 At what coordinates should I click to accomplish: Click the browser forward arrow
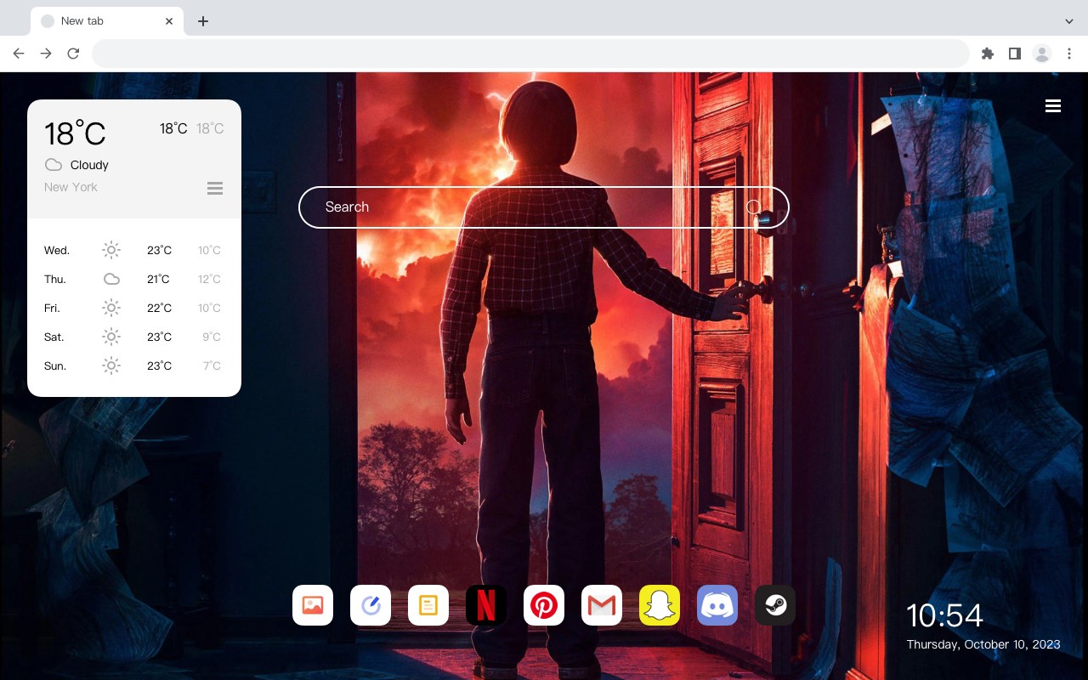[x=46, y=54]
